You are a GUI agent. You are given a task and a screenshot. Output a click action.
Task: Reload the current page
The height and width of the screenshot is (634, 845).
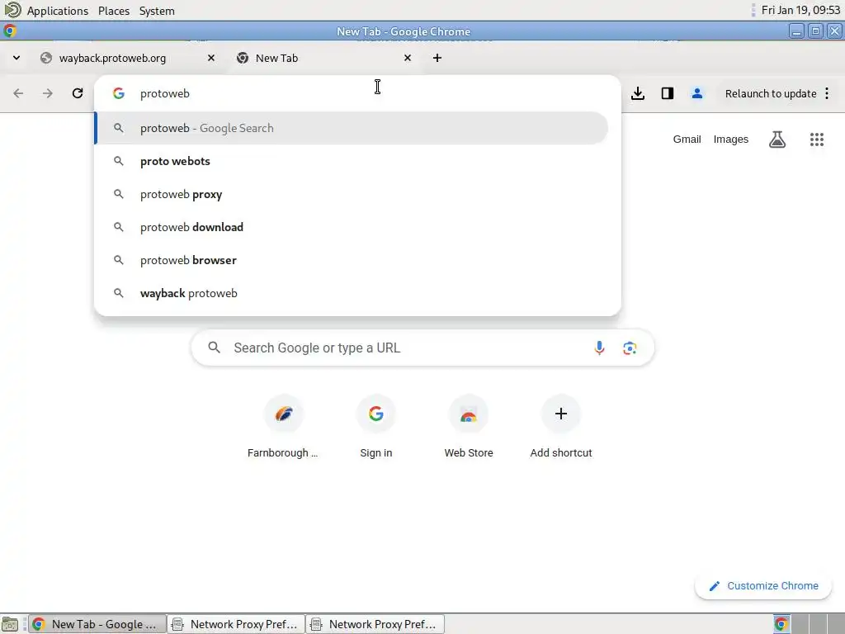[x=78, y=93]
